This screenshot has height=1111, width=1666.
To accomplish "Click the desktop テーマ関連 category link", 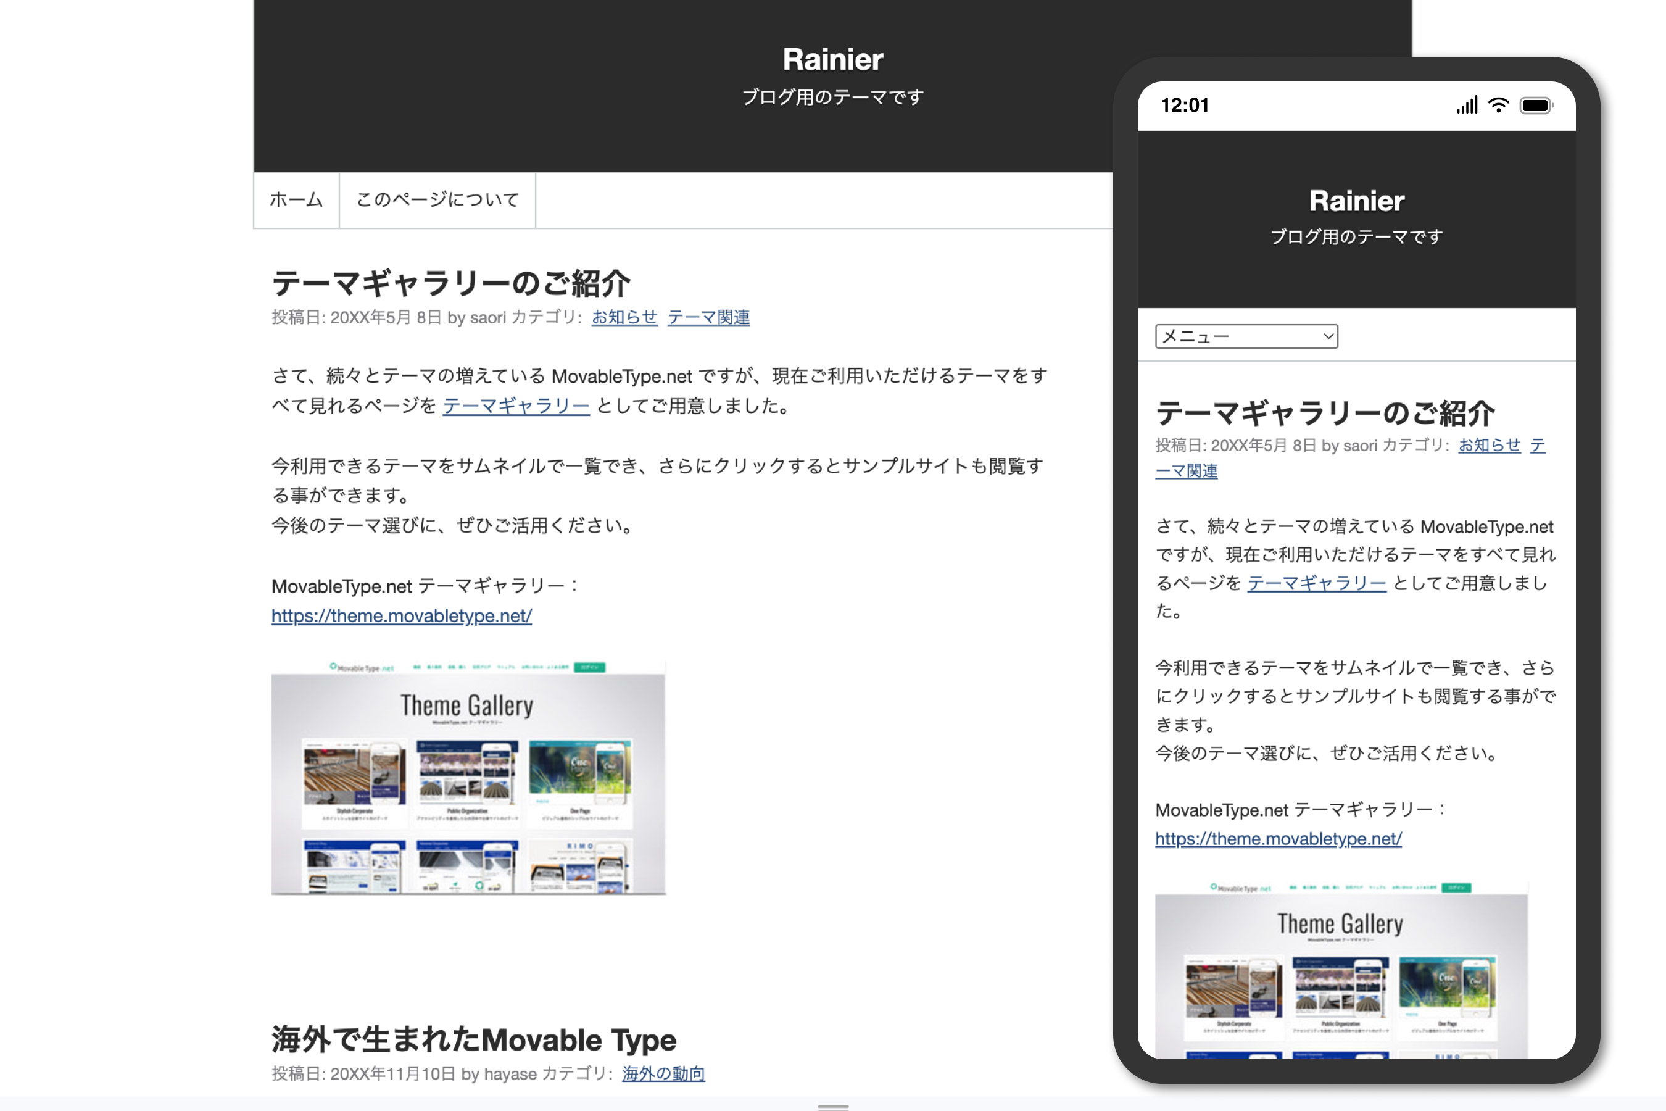I will click(x=708, y=317).
